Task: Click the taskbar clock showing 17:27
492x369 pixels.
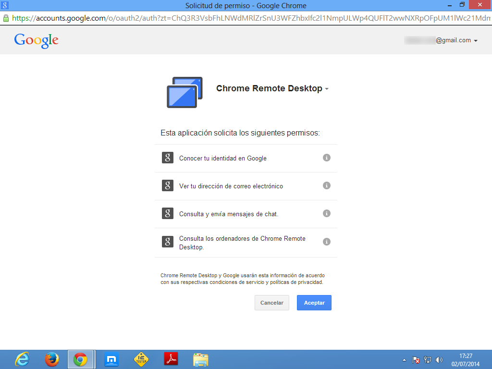Action: pos(465,359)
